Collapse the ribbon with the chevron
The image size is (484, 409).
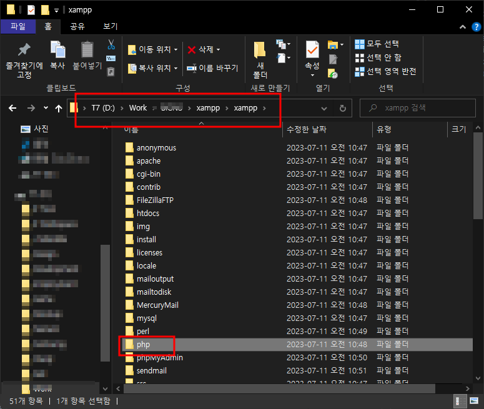463,27
